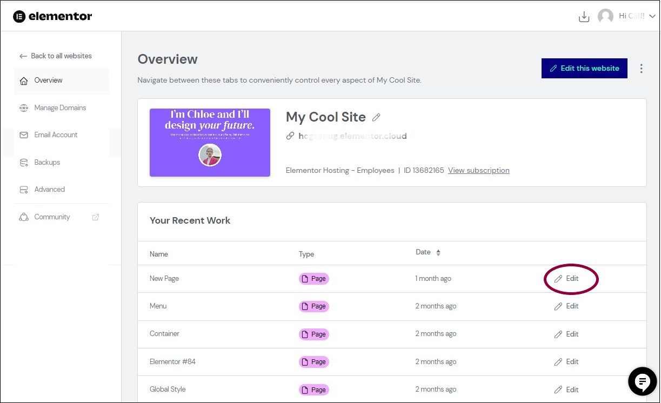The height and width of the screenshot is (403, 661).
Task: Click the Your Recent Work heading
Action: click(x=190, y=220)
